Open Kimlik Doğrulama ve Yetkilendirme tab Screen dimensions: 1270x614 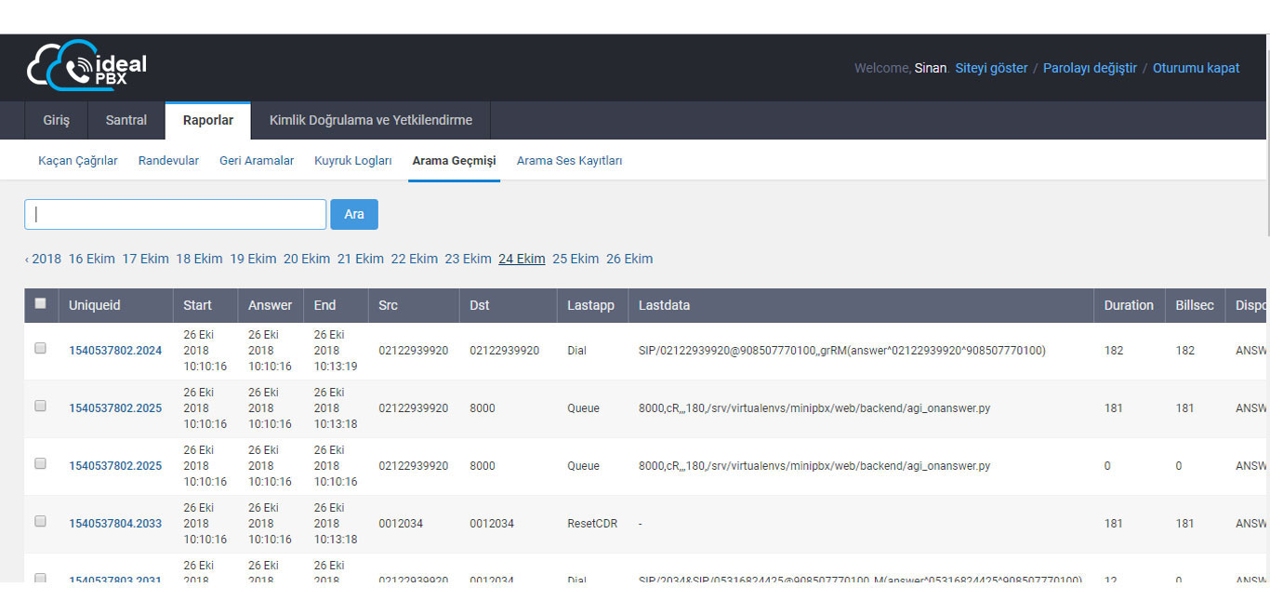[370, 120]
